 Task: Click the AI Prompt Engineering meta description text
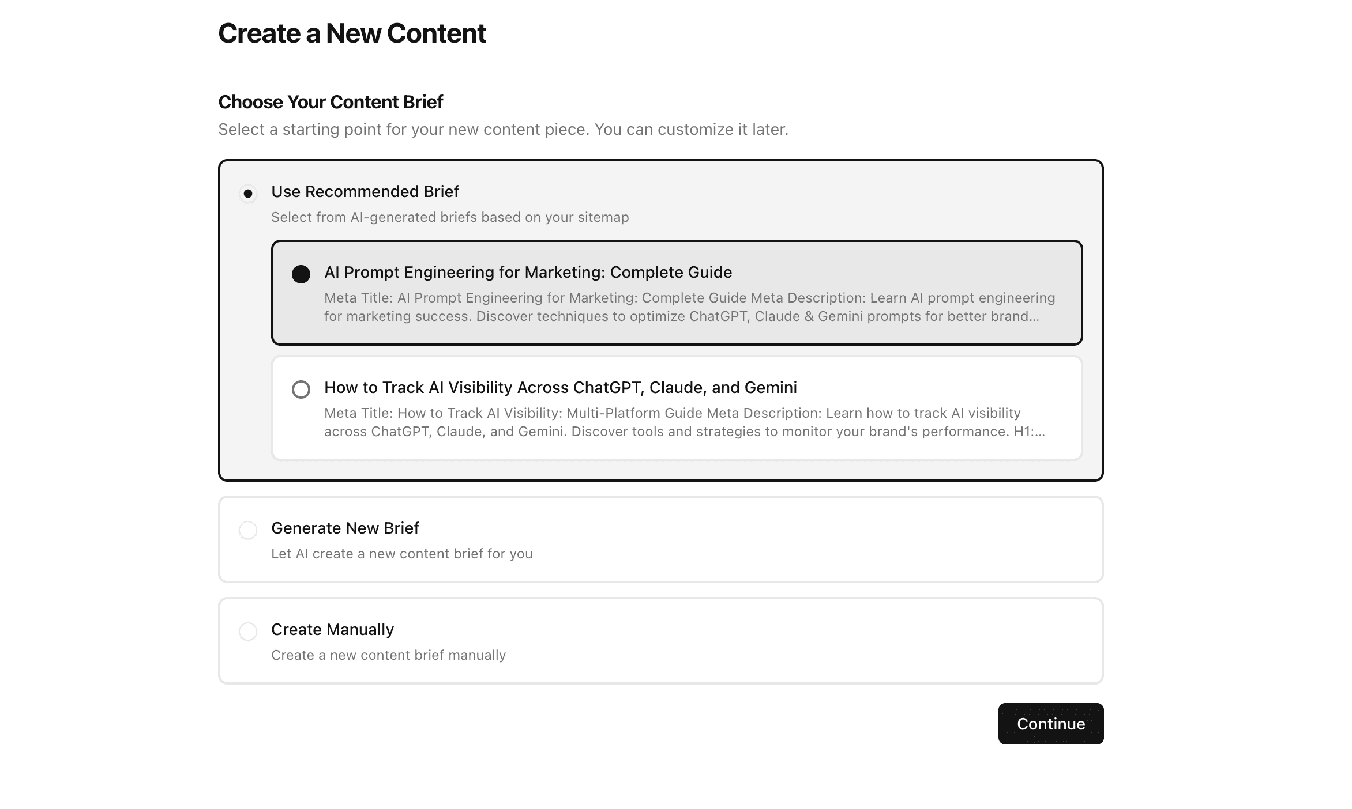pyautogui.click(x=690, y=307)
